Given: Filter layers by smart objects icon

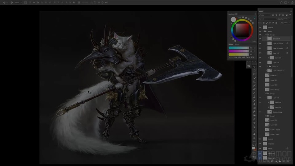Looking at the screenshot, I should click(287, 15).
